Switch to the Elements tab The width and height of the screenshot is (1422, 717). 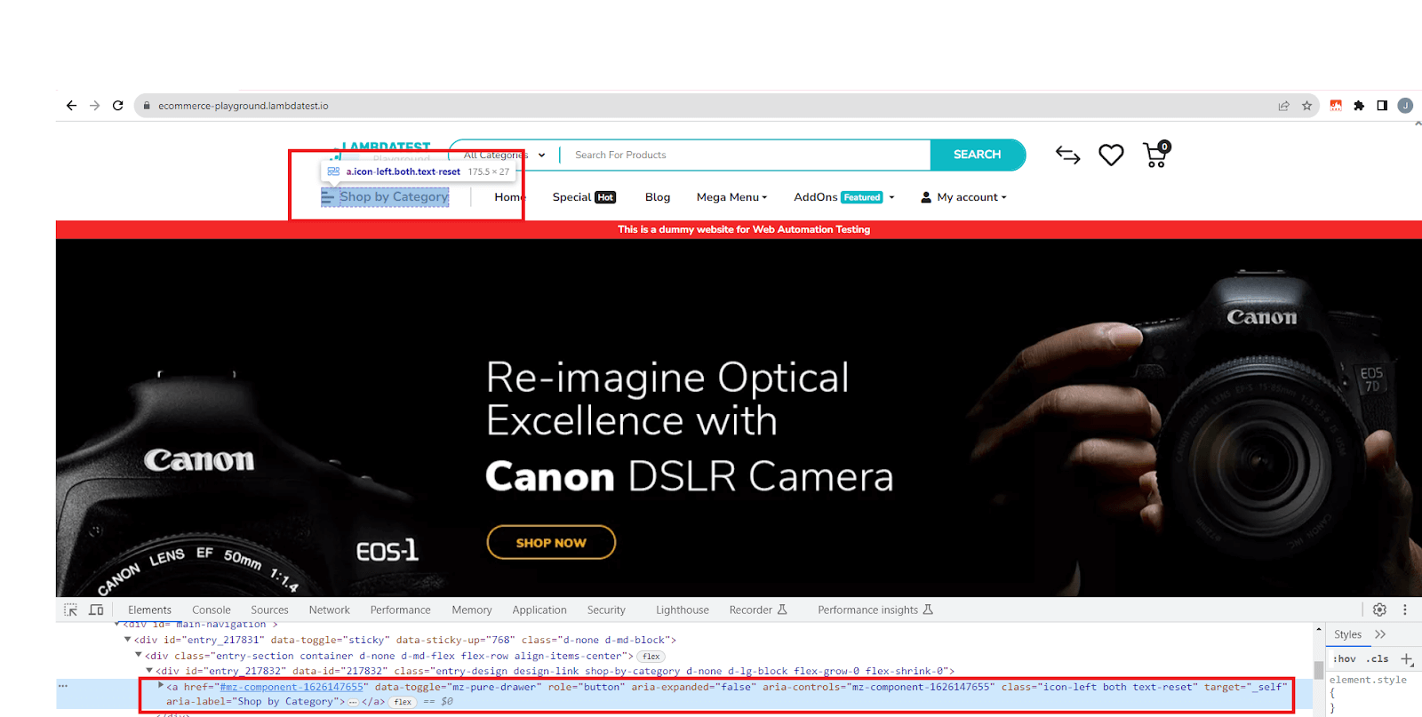pos(149,609)
